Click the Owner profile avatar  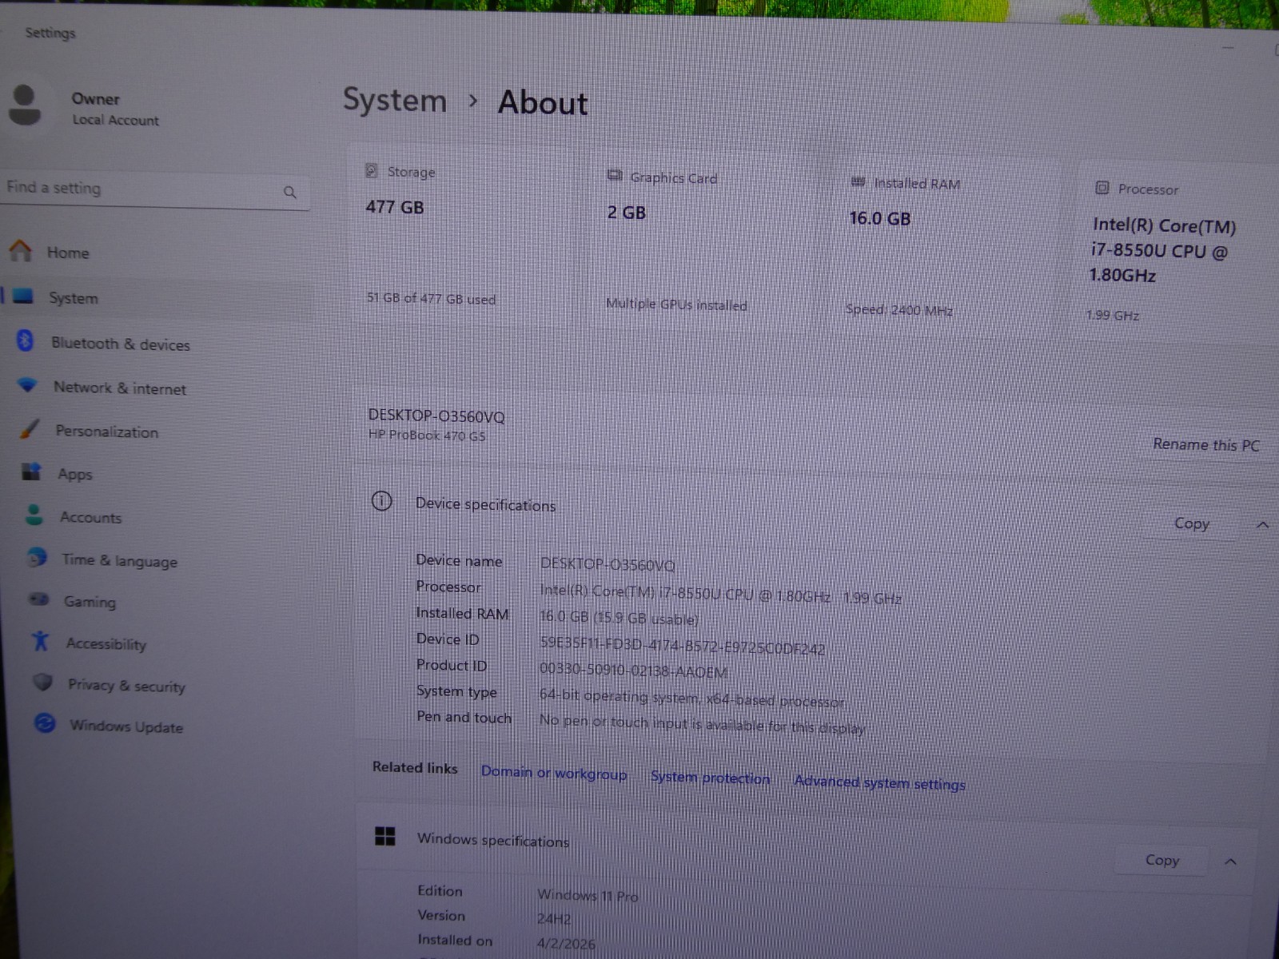[x=24, y=105]
